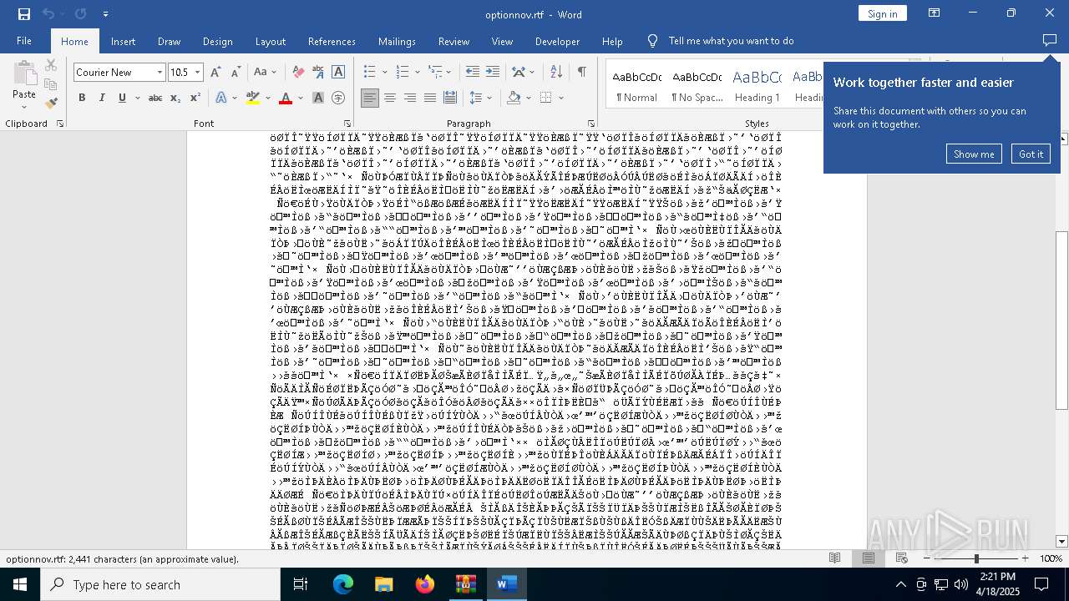Screen dimensions: 1069x601
Task: Open the bullets list dropdown
Action: click(x=384, y=73)
